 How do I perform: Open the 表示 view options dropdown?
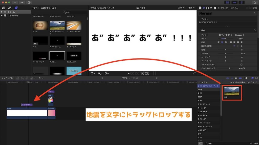(191, 8)
